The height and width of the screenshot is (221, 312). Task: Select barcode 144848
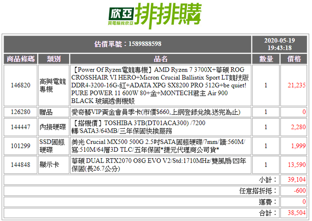pyautogui.click(x=20, y=165)
